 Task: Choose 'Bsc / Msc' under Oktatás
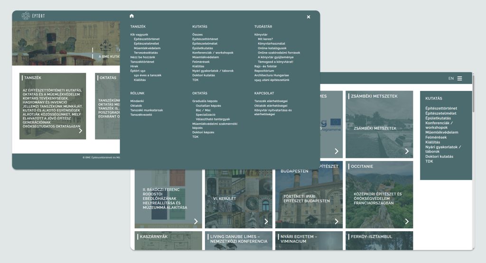pyautogui.click(x=204, y=110)
